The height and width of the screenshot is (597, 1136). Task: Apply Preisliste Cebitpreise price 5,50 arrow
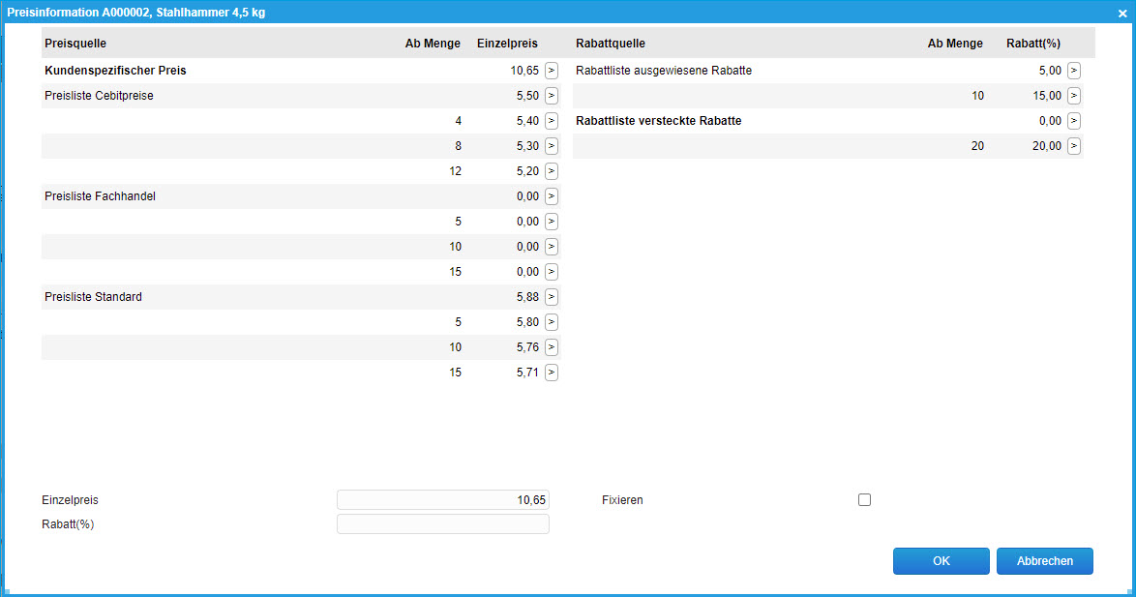point(552,96)
